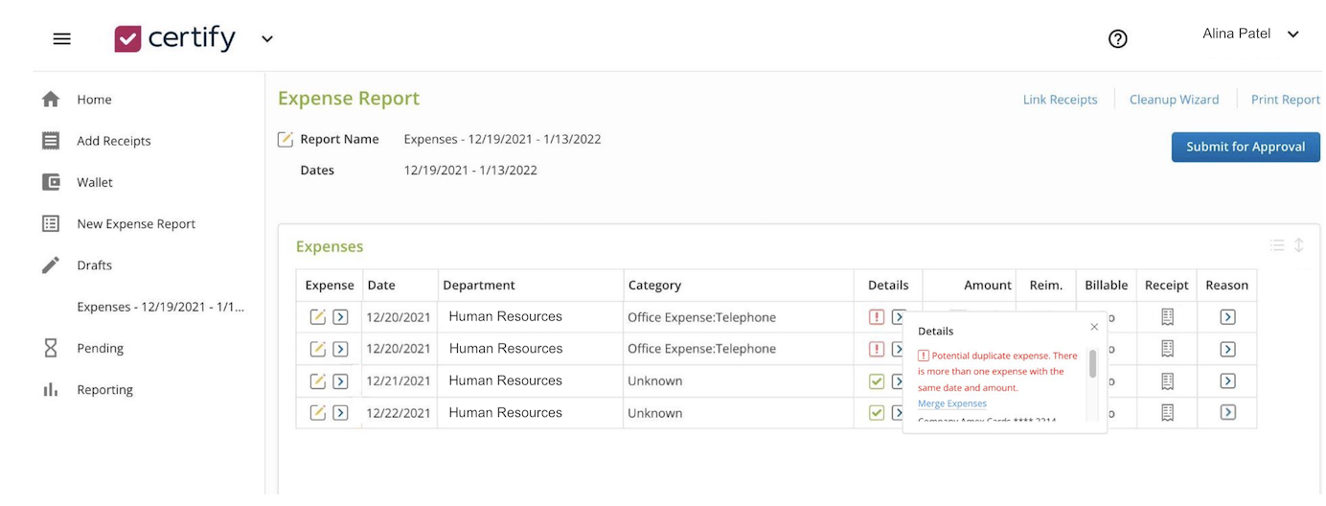Open receipt icon for first expense row
The width and height of the screenshot is (1326, 506).
click(x=1167, y=316)
